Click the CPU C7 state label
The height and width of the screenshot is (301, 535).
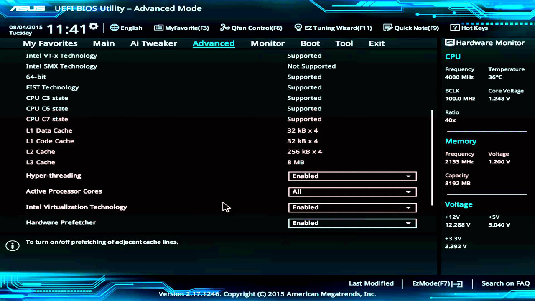pyautogui.click(x=47, y=119)
